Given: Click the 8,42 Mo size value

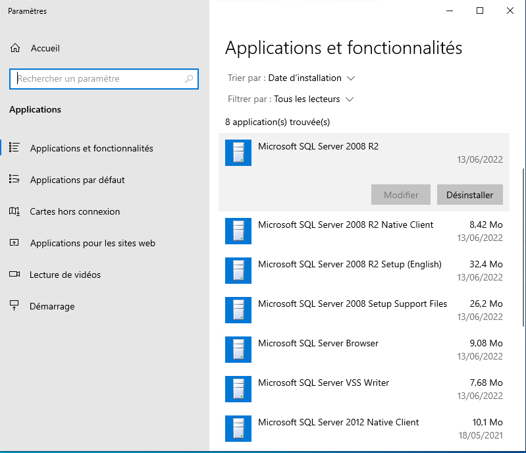Looking at the screenshot, I should point(486,225).
